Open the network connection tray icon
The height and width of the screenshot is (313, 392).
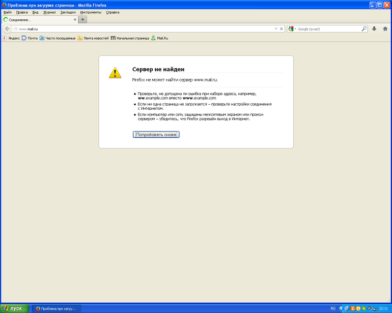347,308
